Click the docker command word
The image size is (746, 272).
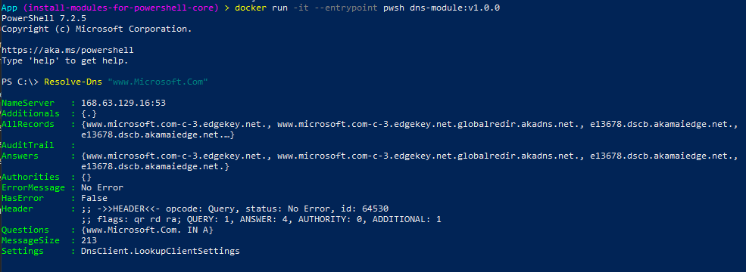click(250, 8)
